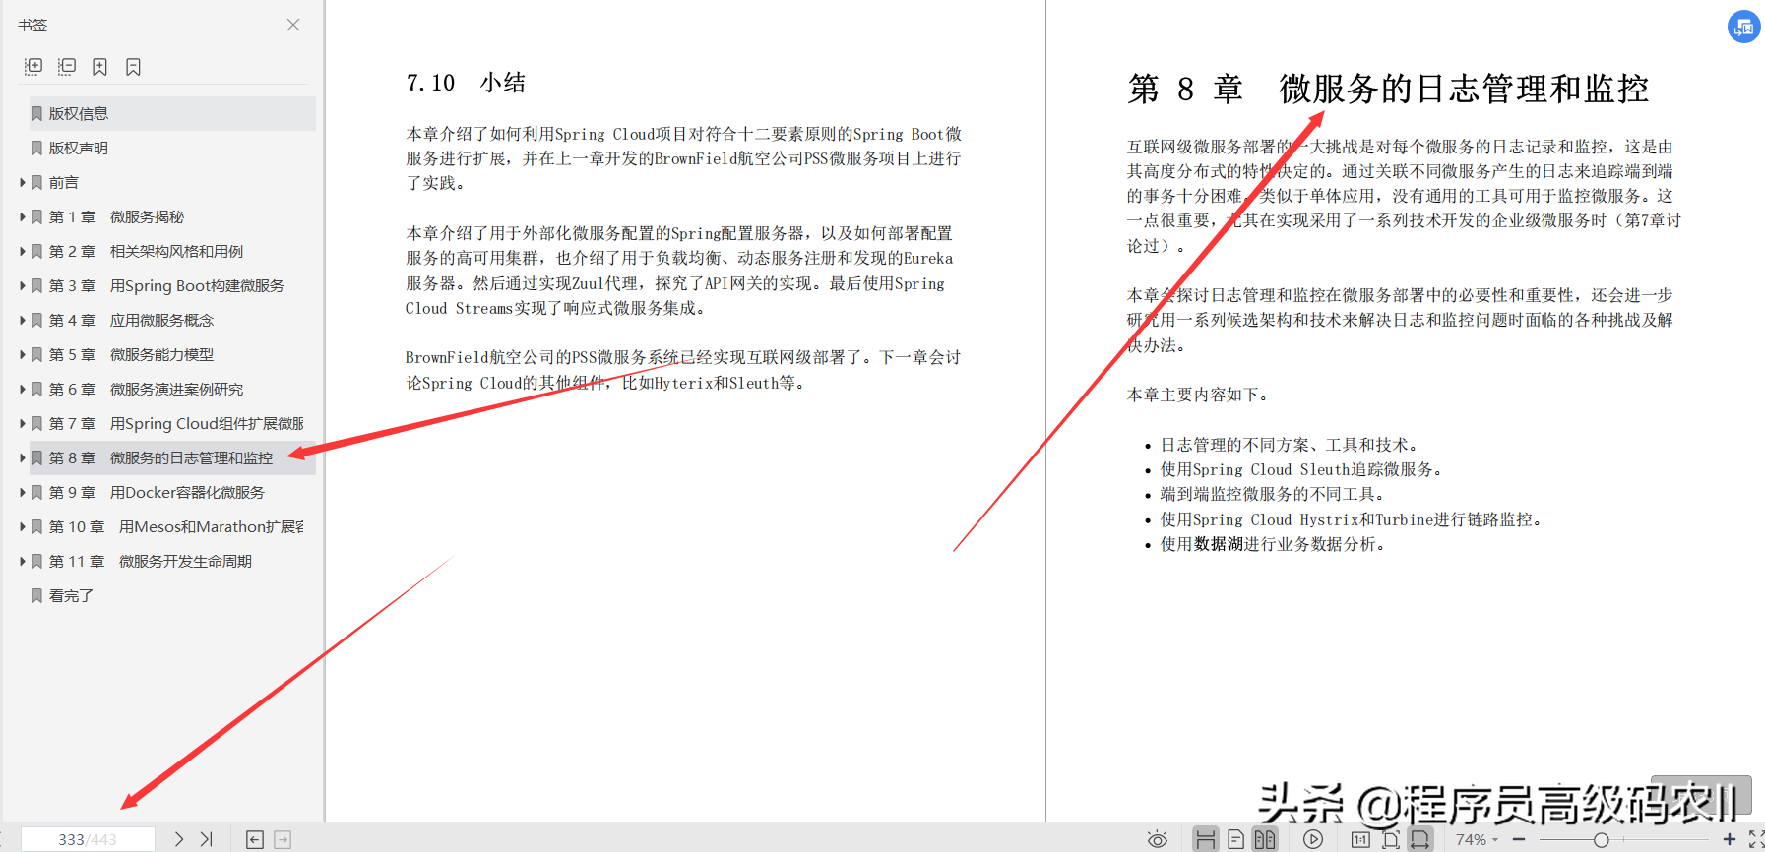Open the 前言 bookmark entry

(x=64, y=182)
